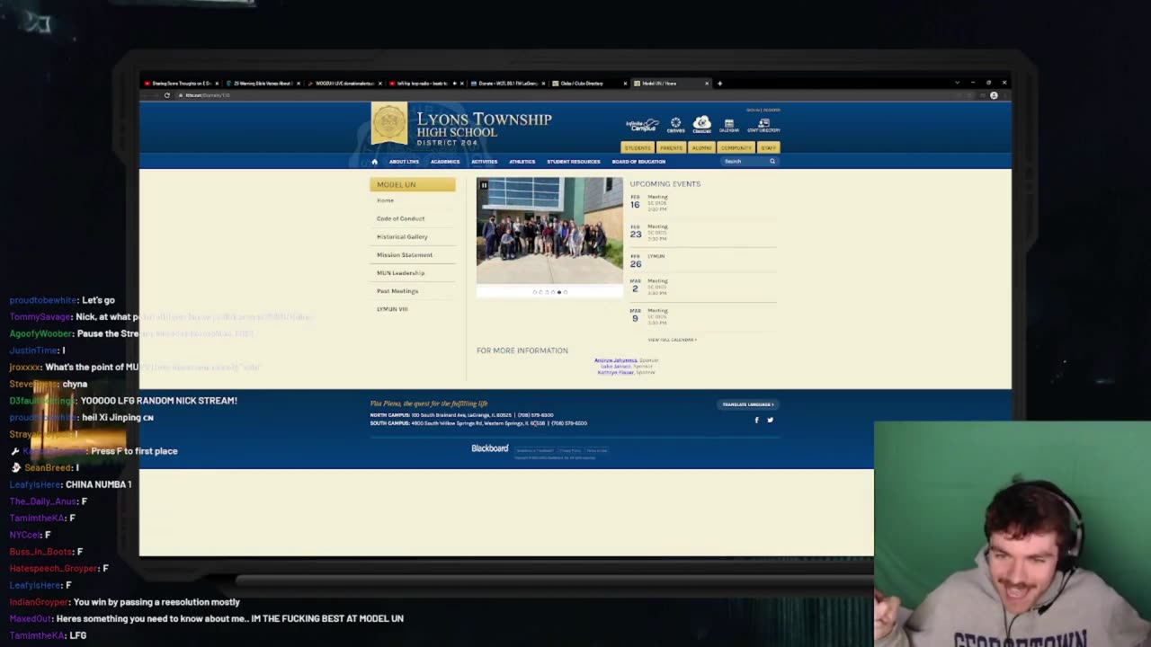Open Past Meetings sidebar link
Viewport: 1151px width, 647px height.
pos(397,290)
